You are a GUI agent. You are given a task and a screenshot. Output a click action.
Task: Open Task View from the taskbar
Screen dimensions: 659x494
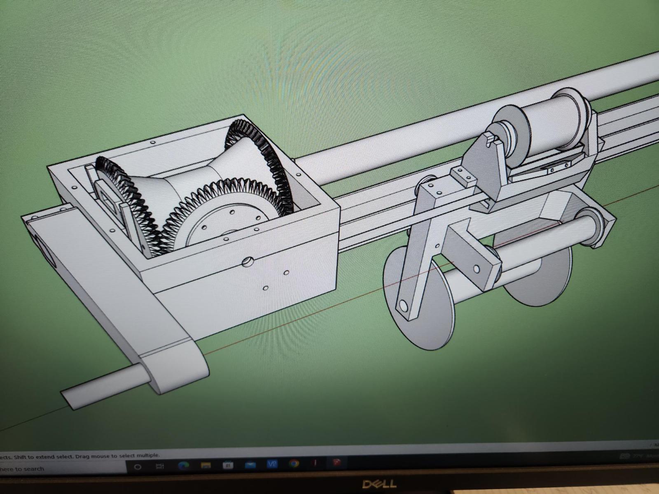pos(160,466)
